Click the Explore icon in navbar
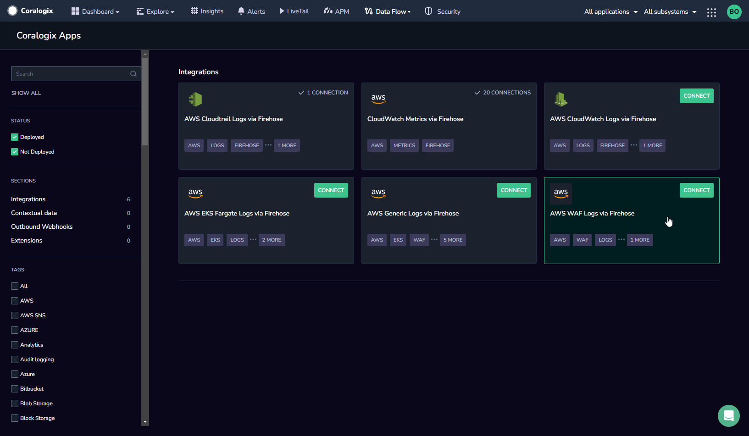Viewport: 749px width, 436px height. (x=140, y=11)
